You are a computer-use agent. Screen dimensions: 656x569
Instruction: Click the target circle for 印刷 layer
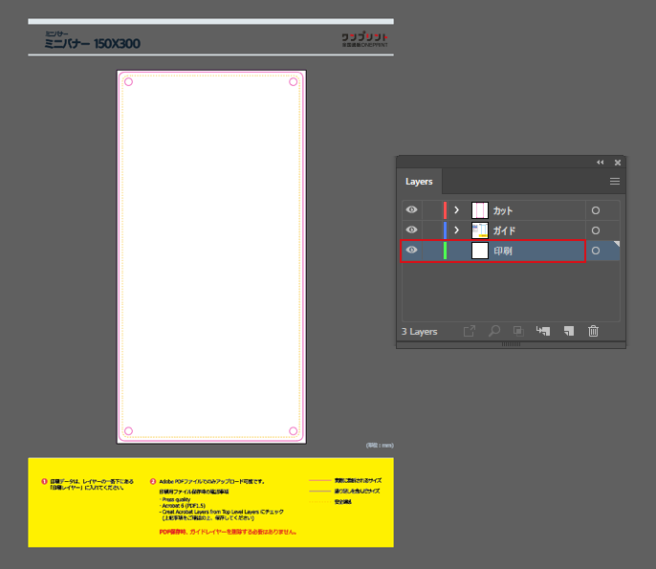pos(595,251)
